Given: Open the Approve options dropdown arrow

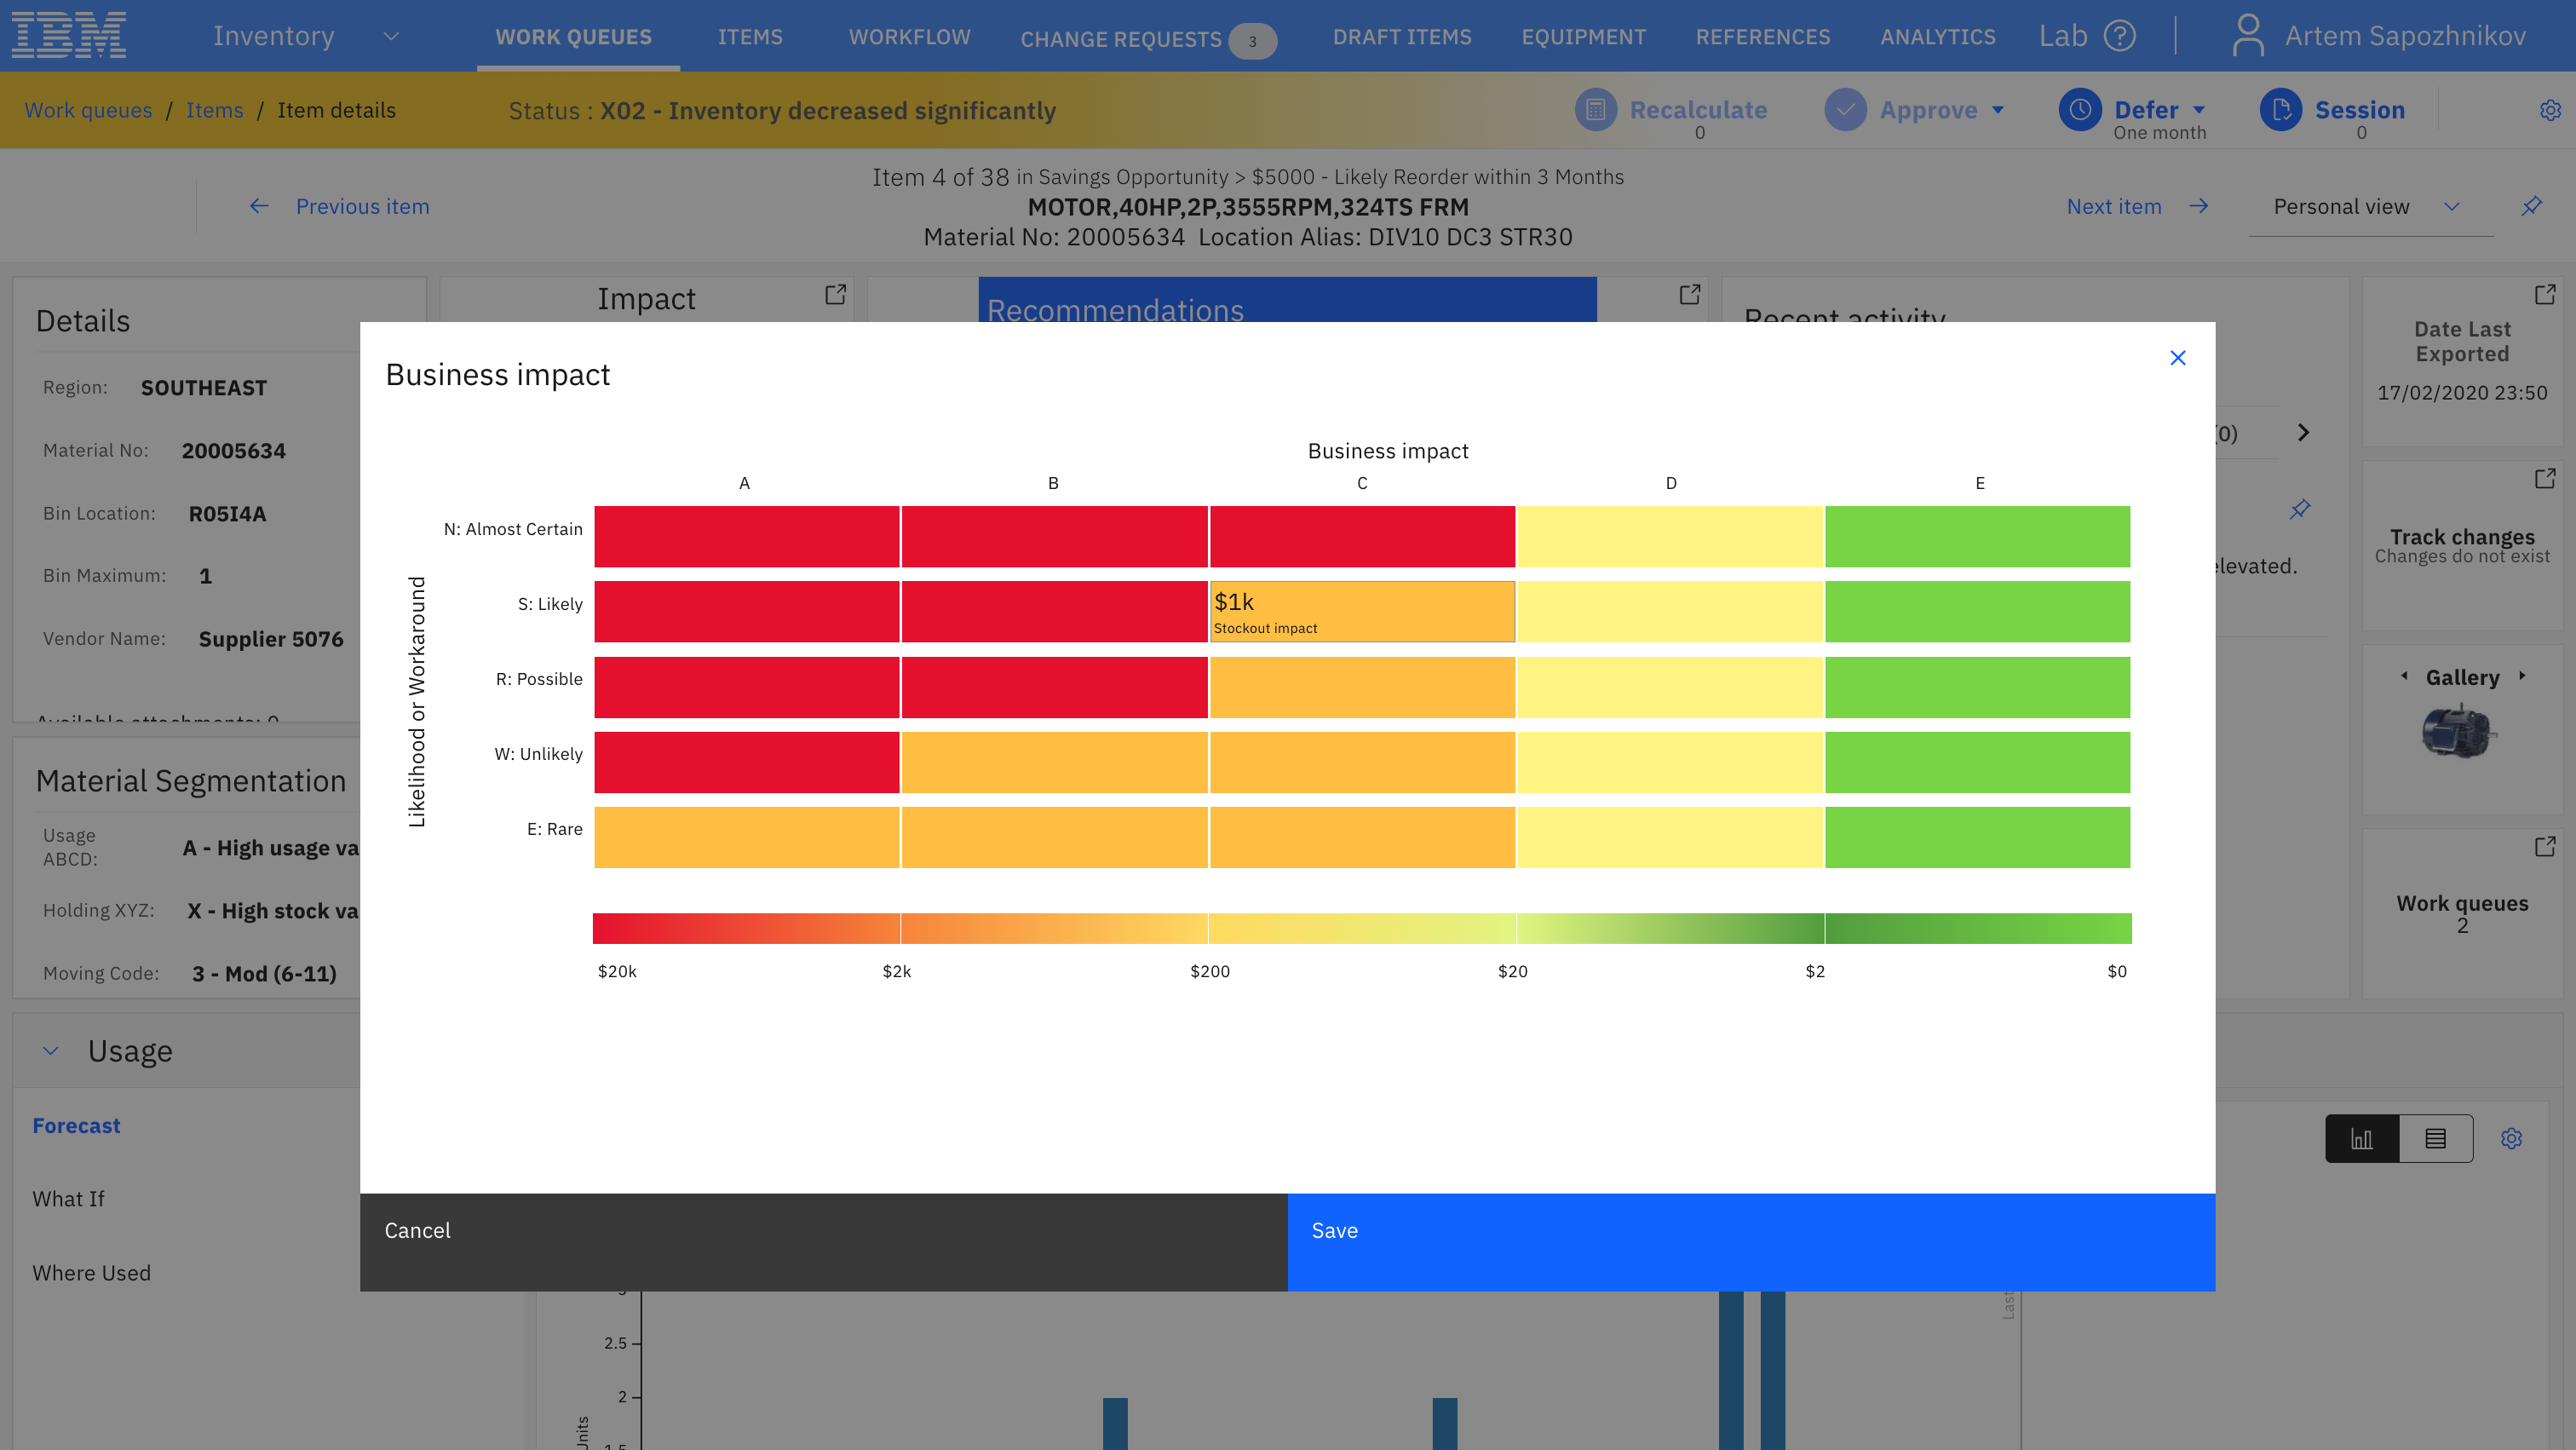Looking at the screenshot, I should (x=1997, y=110).
